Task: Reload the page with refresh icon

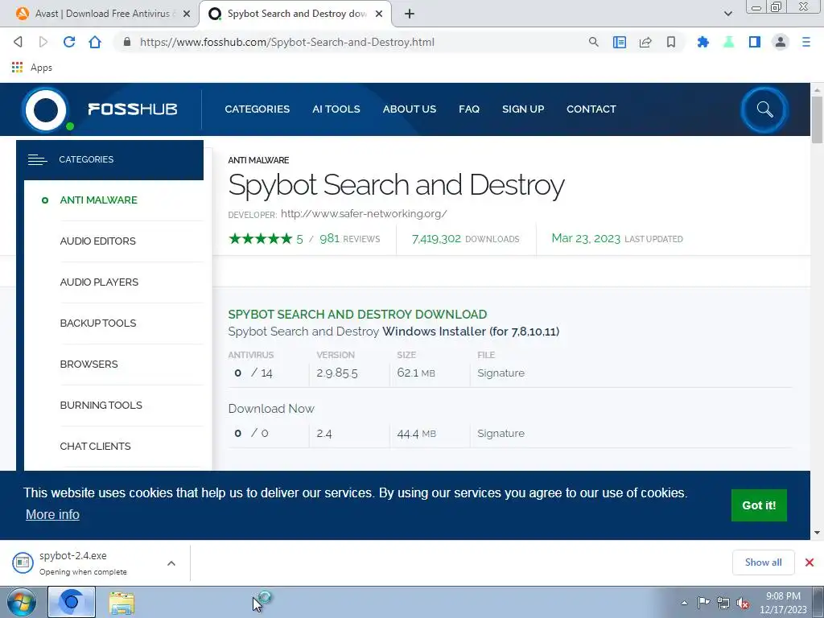Action: [69, 42]
